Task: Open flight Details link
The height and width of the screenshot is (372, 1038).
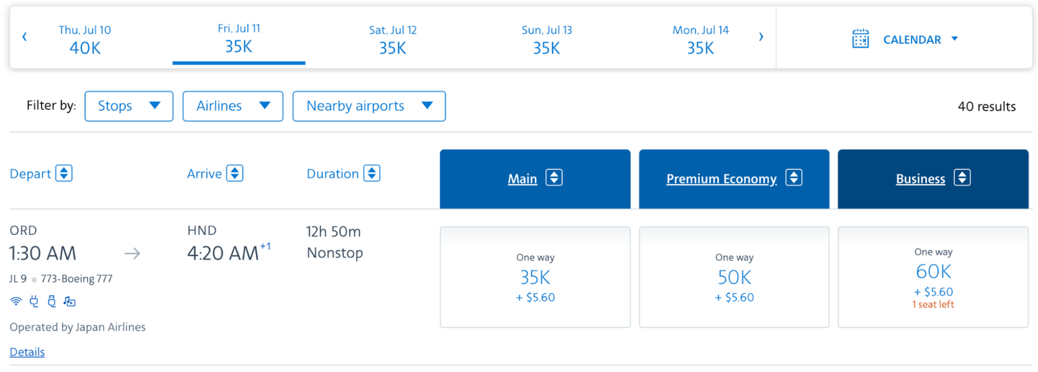Action: pyautogui.click(x=27, y=352)
